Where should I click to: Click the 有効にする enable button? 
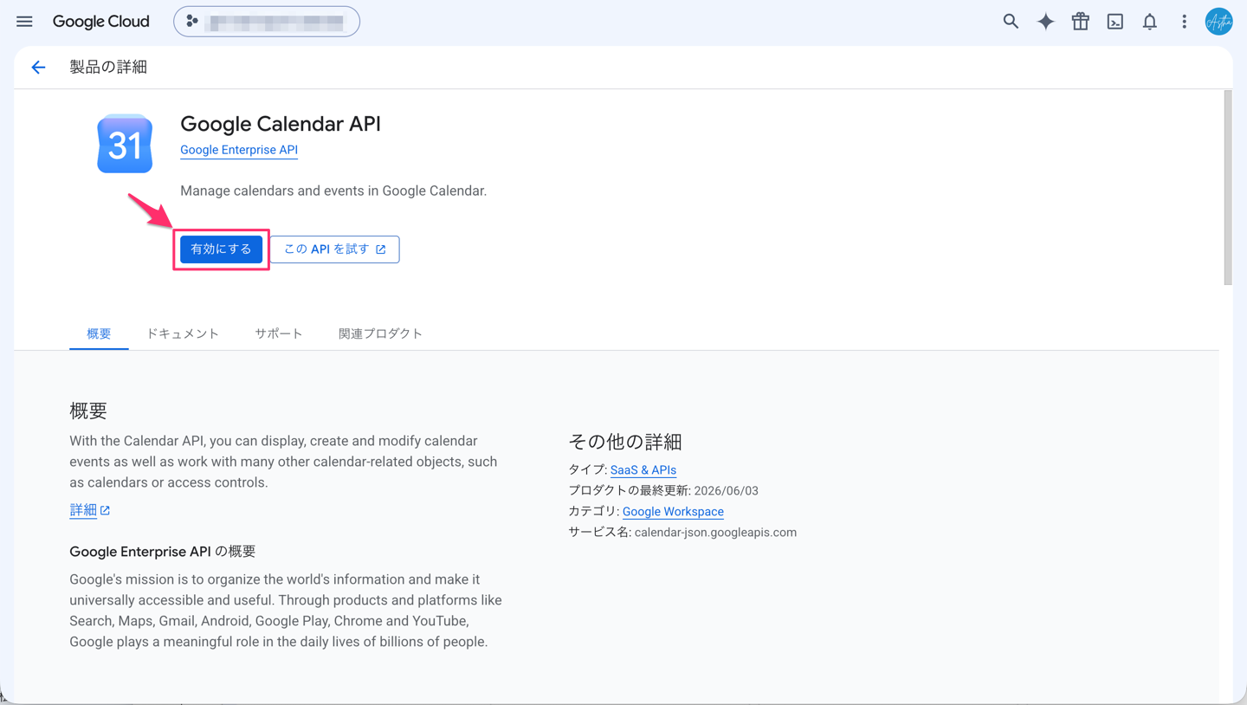pos(221,249)
